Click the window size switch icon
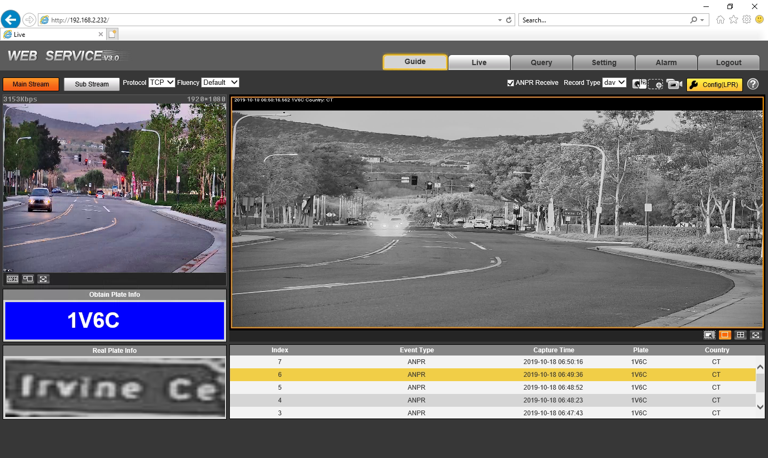This screenshot has width=768, height=458. 28,279
